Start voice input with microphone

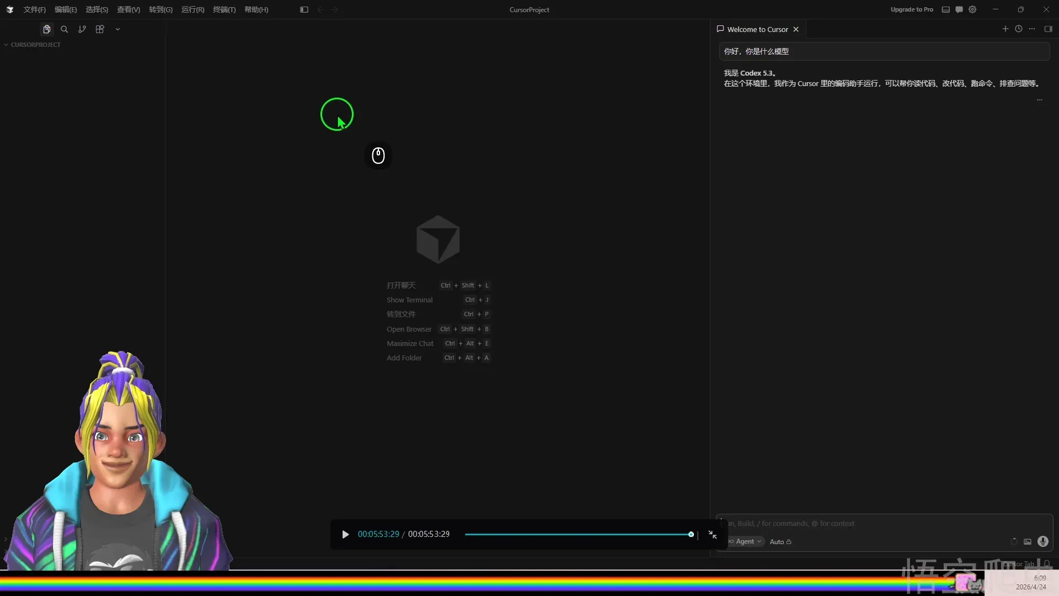pyautogui.click(x=1043, y=542)
